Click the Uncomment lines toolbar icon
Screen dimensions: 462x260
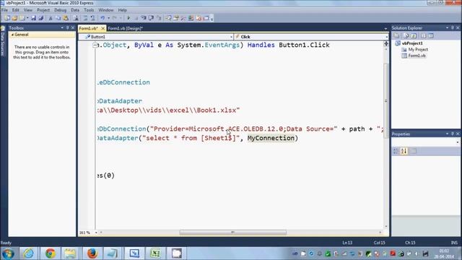point(92,18)
